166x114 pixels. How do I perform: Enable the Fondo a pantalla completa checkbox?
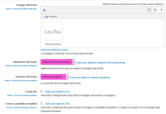(41, 103)
